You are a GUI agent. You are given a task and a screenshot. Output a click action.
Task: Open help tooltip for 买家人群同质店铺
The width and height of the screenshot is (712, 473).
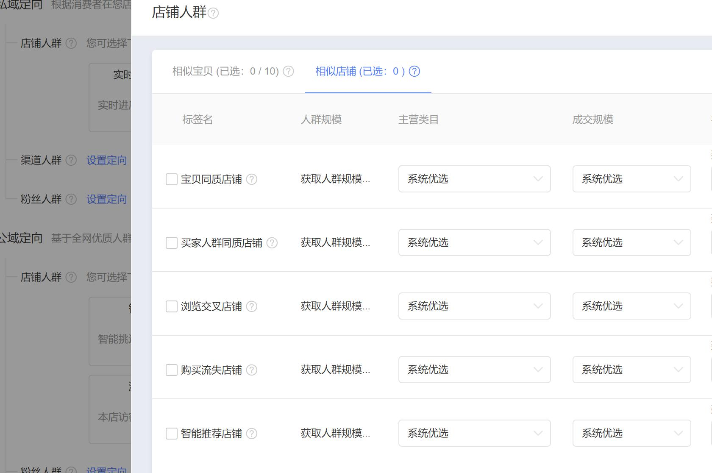click(272, 243)
